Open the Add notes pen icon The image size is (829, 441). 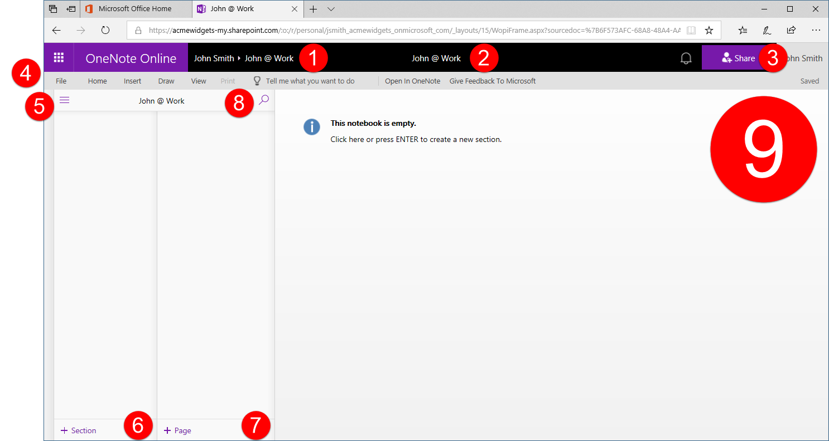(x=767, y=30)
